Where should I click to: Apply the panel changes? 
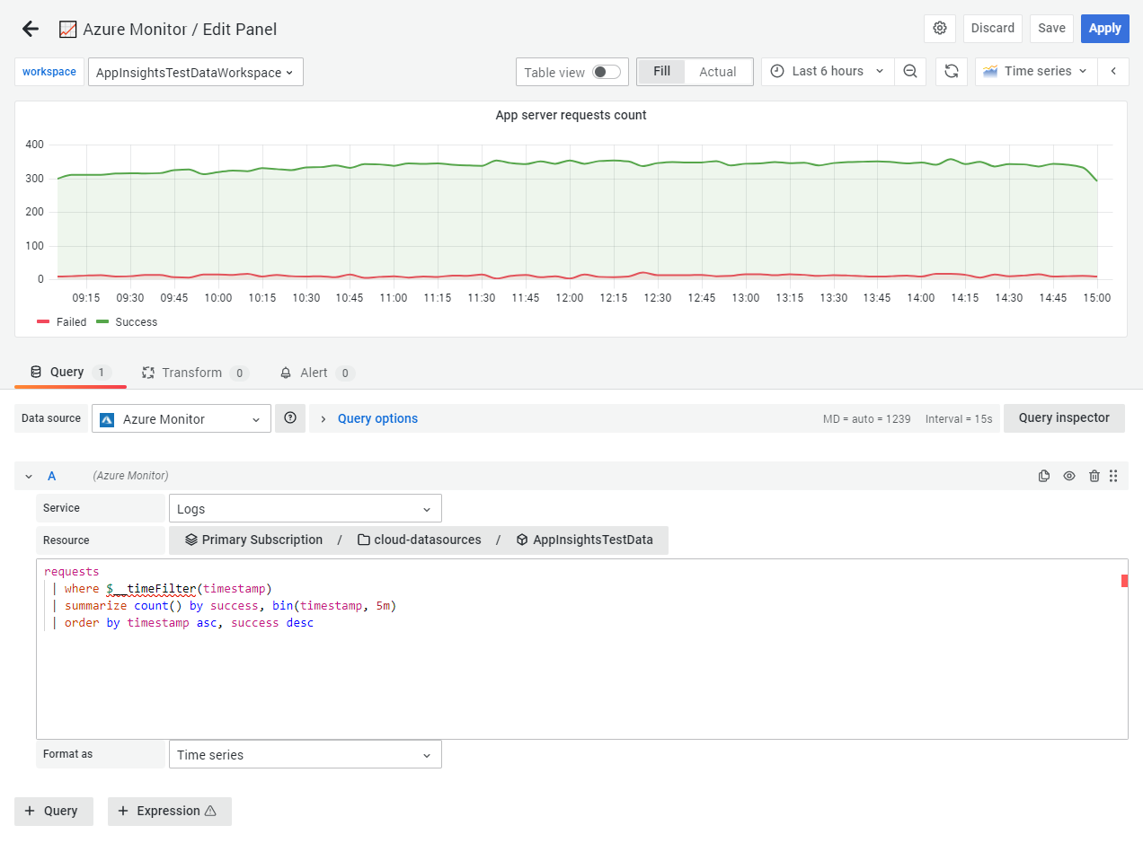(x=1104, y=28)
